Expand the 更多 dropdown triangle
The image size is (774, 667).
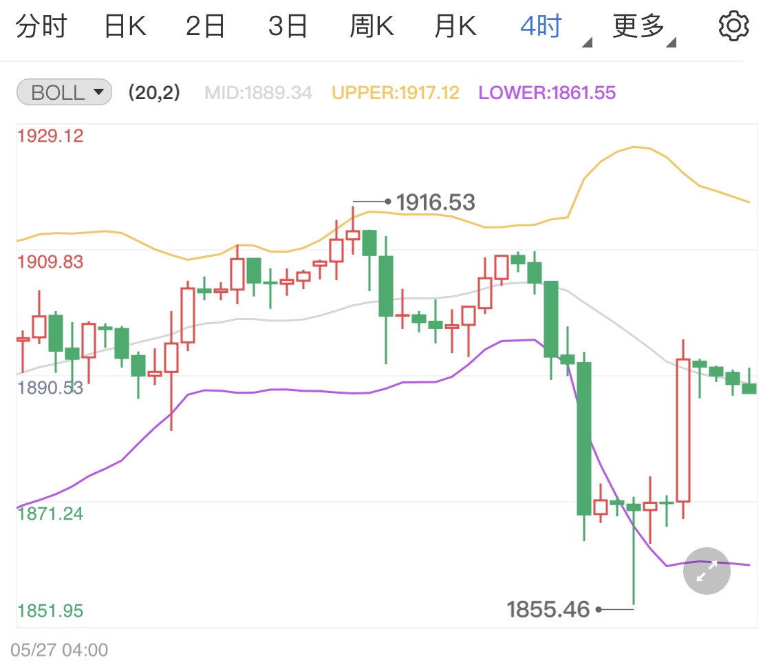coord(671,43)
